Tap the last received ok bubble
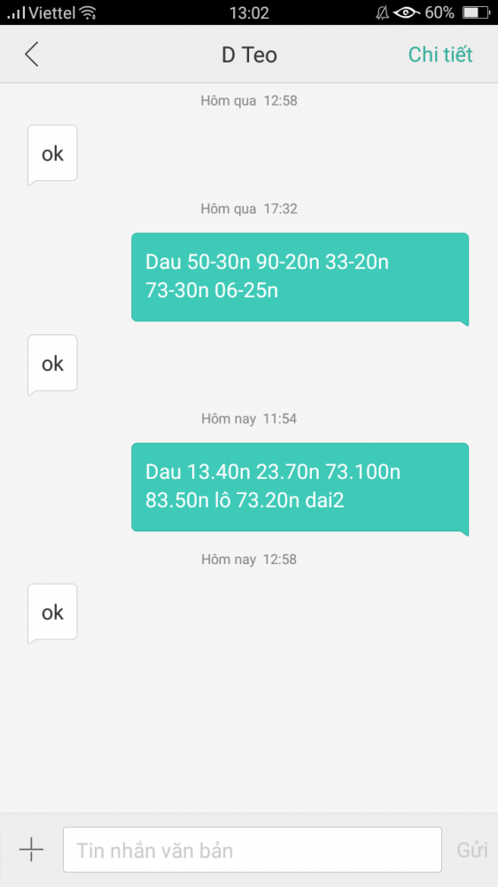 click(x=52, y=613)
